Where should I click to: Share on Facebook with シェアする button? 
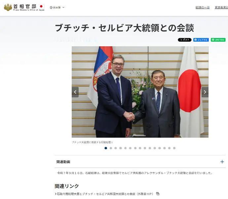pyautogui.click(x=201, y=40)
